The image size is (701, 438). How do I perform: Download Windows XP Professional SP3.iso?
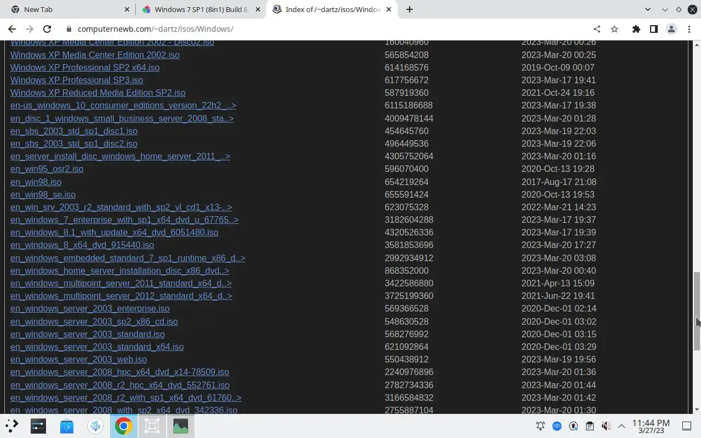point(77,80)
